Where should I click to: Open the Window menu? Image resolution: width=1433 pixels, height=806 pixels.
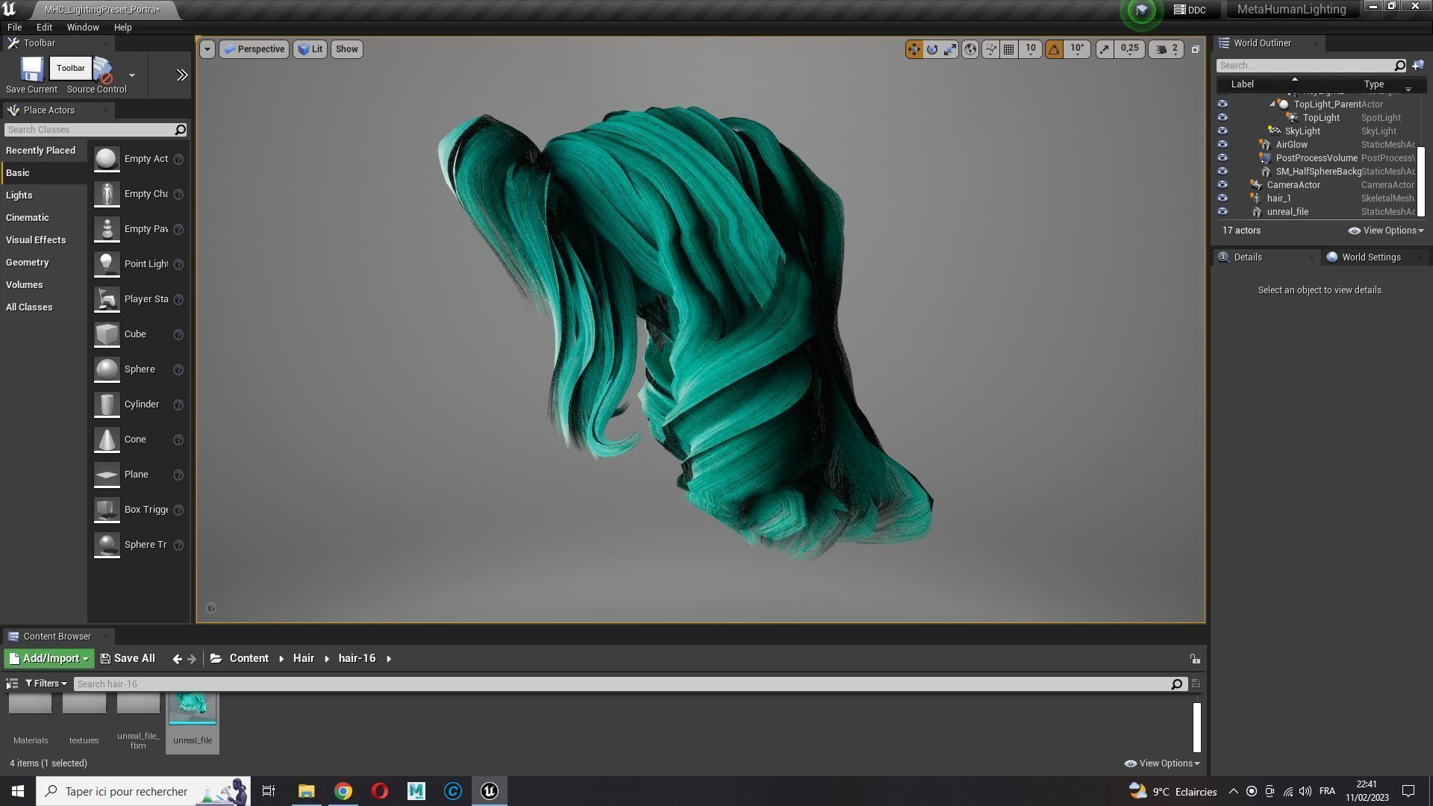click(x=83, y=28)
